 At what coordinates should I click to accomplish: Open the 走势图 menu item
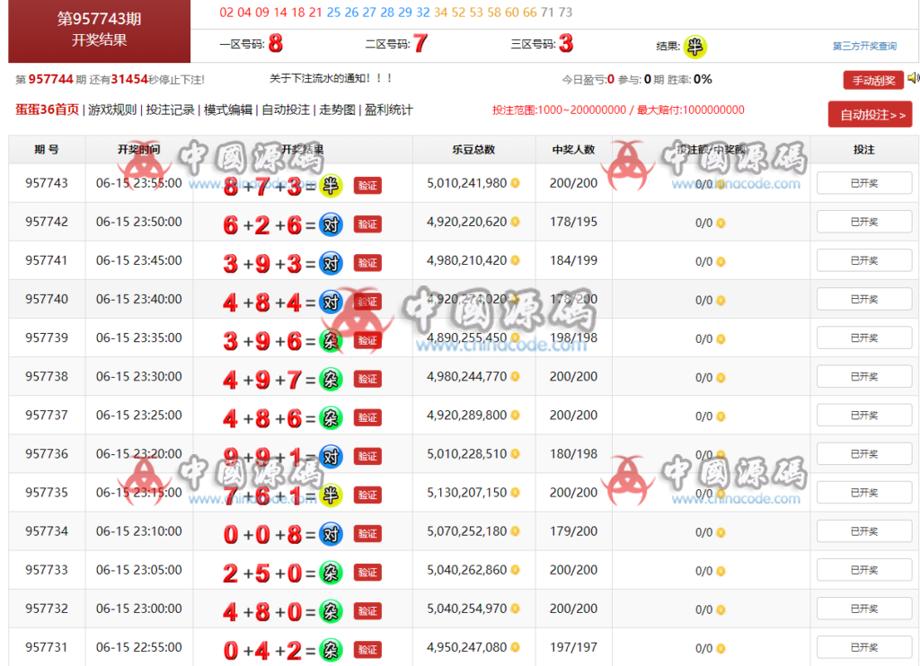tap(338, 110)
